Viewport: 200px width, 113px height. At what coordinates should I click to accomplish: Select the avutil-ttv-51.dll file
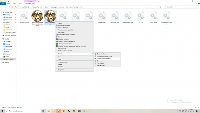(24, 17)
